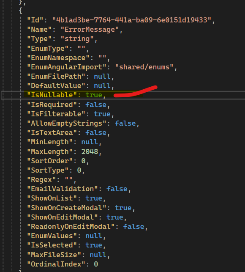245x272 pixels.
Task: Click the opening curly brace of the object
Action: [20, 11]
